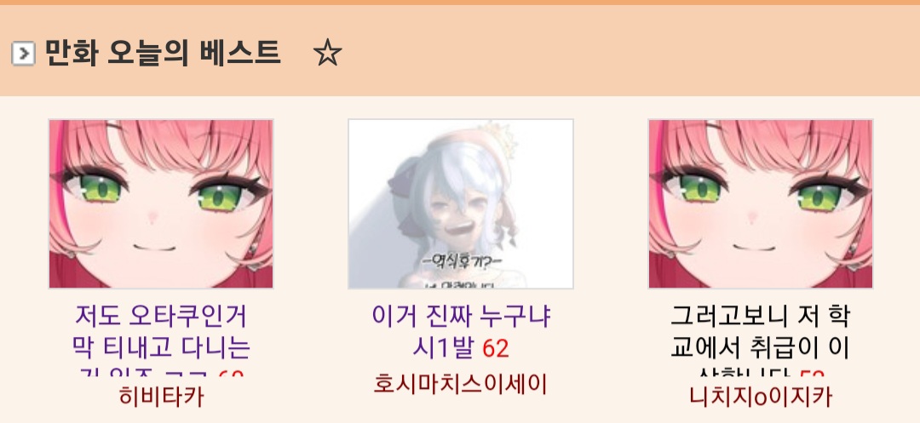Open the 만화 오늘의 베스트 section title
The width and height of the screenshot is (920, 423).
163,53
